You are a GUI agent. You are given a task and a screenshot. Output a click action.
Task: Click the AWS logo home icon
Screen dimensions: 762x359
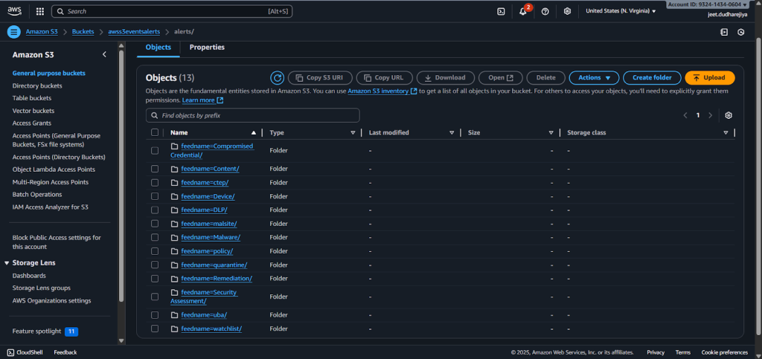(15, 11)
